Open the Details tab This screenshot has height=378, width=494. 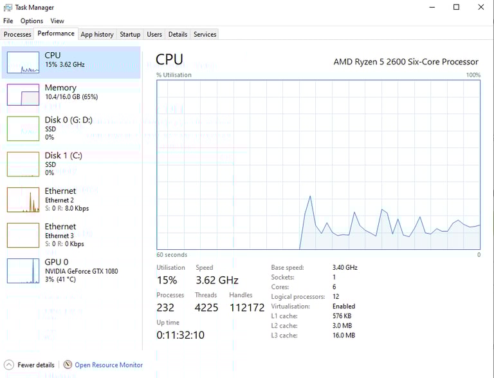coord(178,34)
